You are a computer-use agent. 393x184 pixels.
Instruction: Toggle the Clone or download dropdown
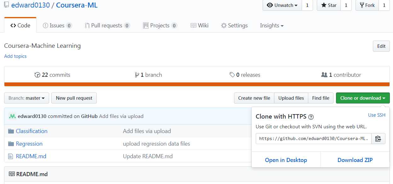pyautogui.click(x=363, y=98)
